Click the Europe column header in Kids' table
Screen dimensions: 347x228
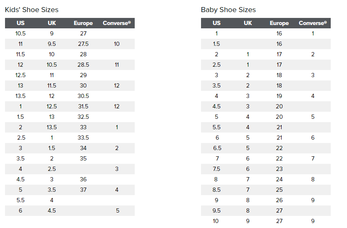(83, 23)
